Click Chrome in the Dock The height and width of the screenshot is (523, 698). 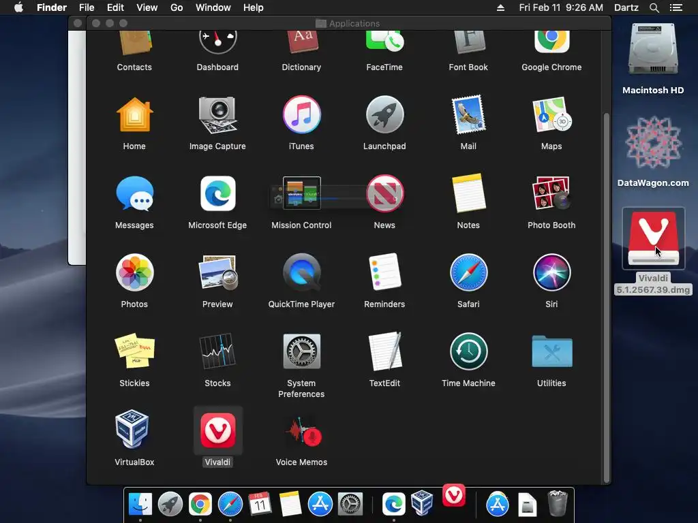pyautogui.click(x=200, y=505)
